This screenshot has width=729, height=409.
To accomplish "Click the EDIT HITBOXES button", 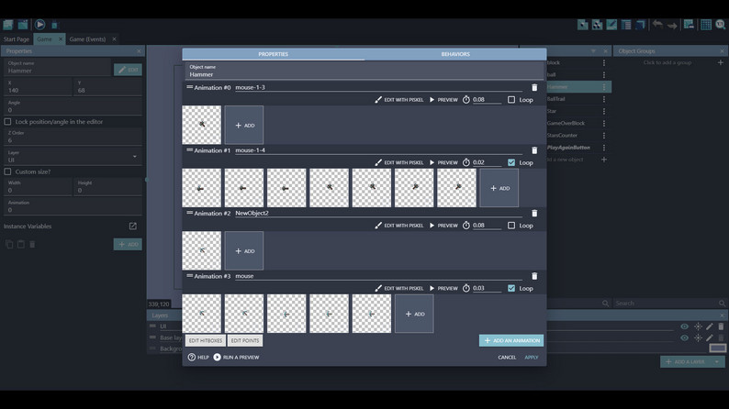I will [x=206, y=340].
